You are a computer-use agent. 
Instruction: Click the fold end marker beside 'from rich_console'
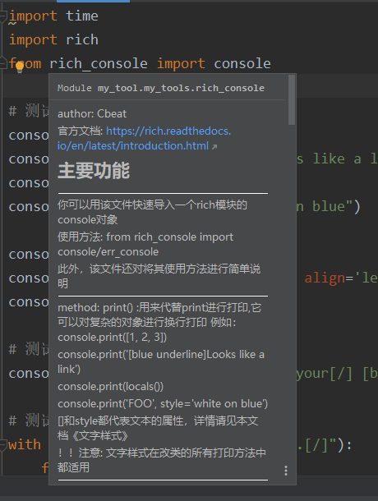[x=3, y=63]
